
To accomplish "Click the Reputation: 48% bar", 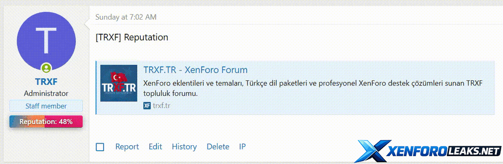I will tap(46, 122).
